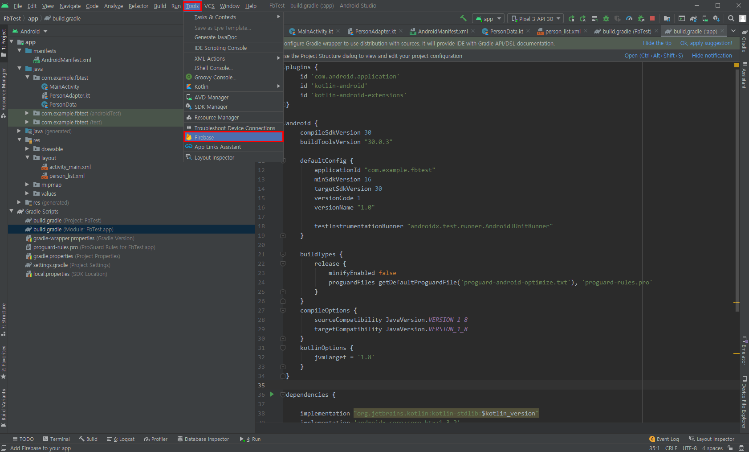Toggle the Gradle panel on right edge
Image resolution: width=749 pixels, height=452 pixels.
coord(744,41)
